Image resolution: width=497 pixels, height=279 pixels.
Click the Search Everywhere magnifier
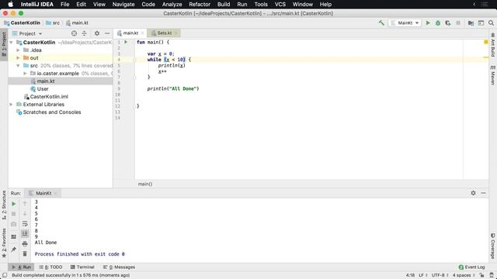tap(491, 22)
